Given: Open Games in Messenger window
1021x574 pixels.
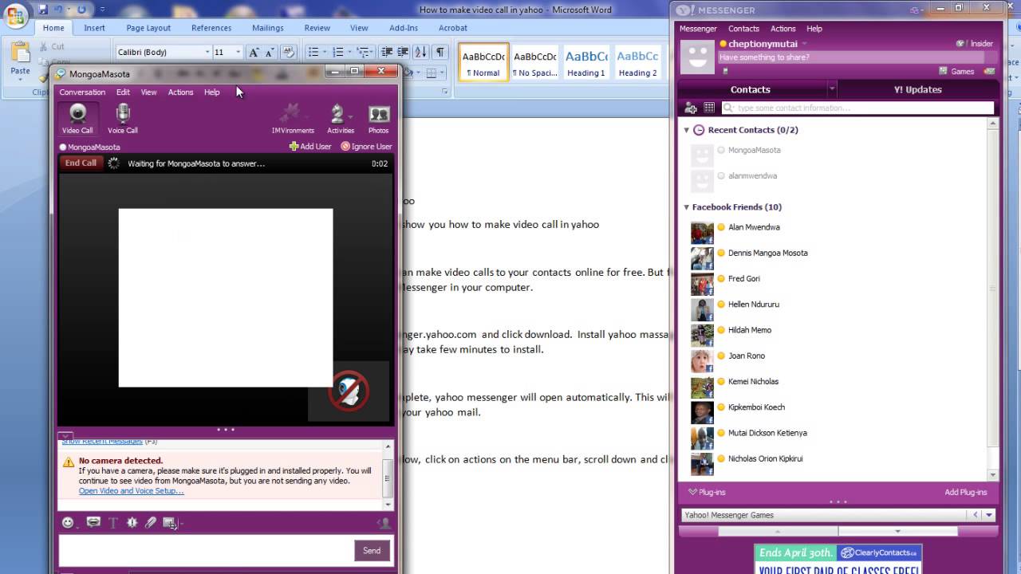Looking at the screenshot, I should pyautogui.click(x=956, y=71).
